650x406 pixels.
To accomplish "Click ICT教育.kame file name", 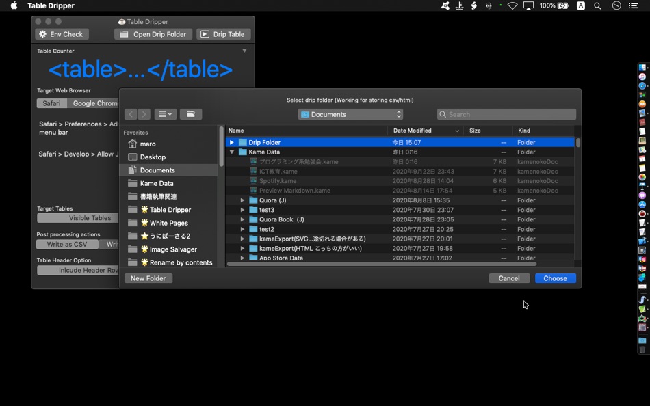I will coord(278,172).
